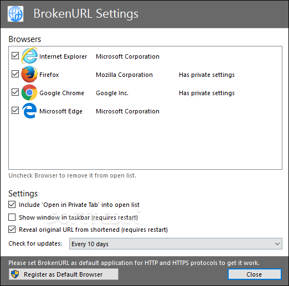Click the shield icon on Register button
Screen dimensions: 289x286
[15, 274]
